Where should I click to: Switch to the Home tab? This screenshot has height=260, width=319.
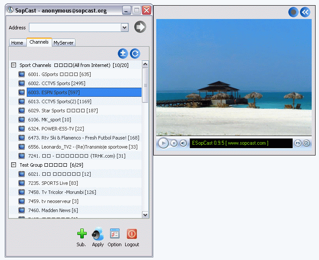pyautogui.click(x=17, y=43)
